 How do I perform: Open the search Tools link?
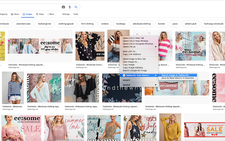click(76, 14)
